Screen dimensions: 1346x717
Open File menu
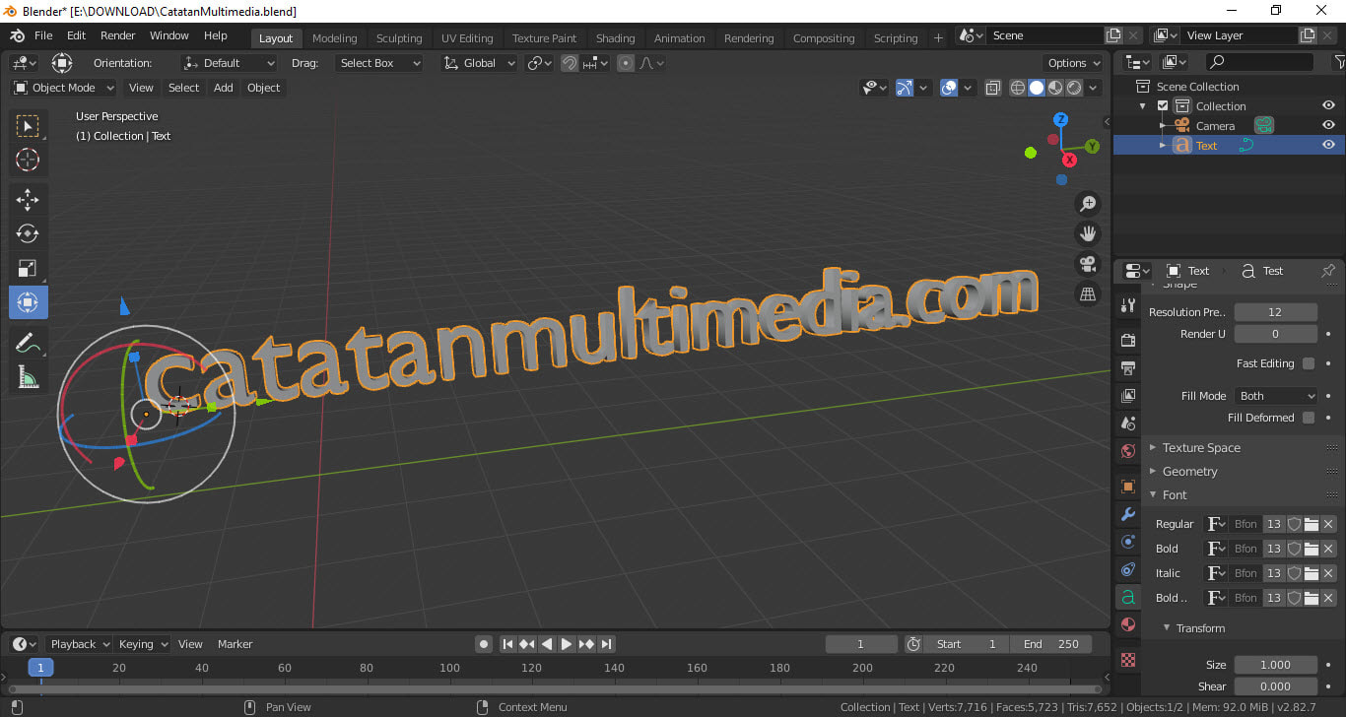click(x=43, y=35)
